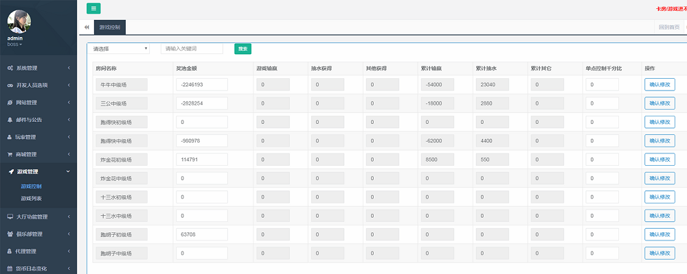Click the 奖池金额 field for 炸金花初级场

[201, 160]
